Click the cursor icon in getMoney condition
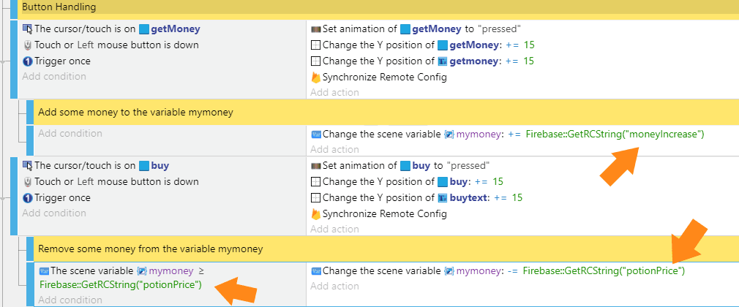Viewport: 739px width, 307px height. [28, 29]
